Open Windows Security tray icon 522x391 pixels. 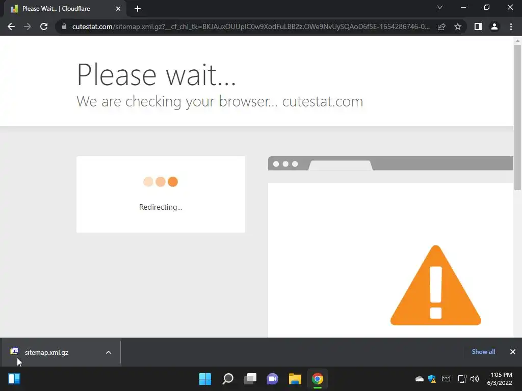tap(432, 379)
